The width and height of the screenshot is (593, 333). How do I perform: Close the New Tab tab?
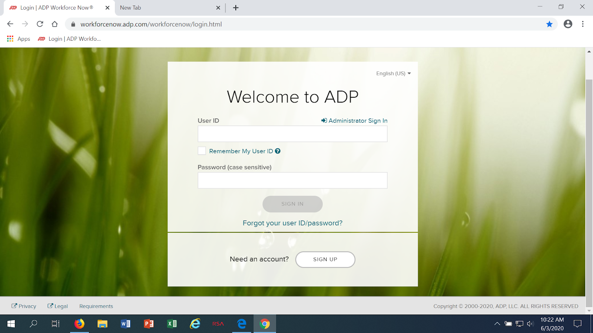coord(218,8)
